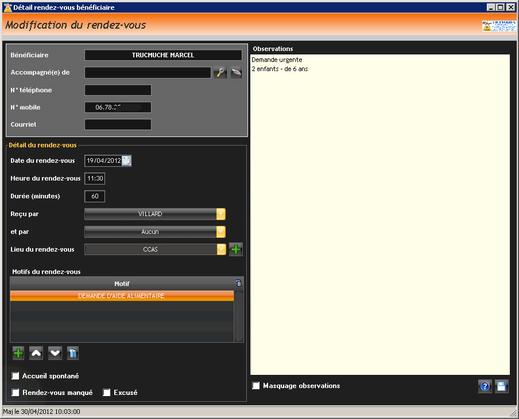Viewport: 519px width, 419px height.
Task: Toggle the Masquage observations checkbox
Action: tap(256, 386)
